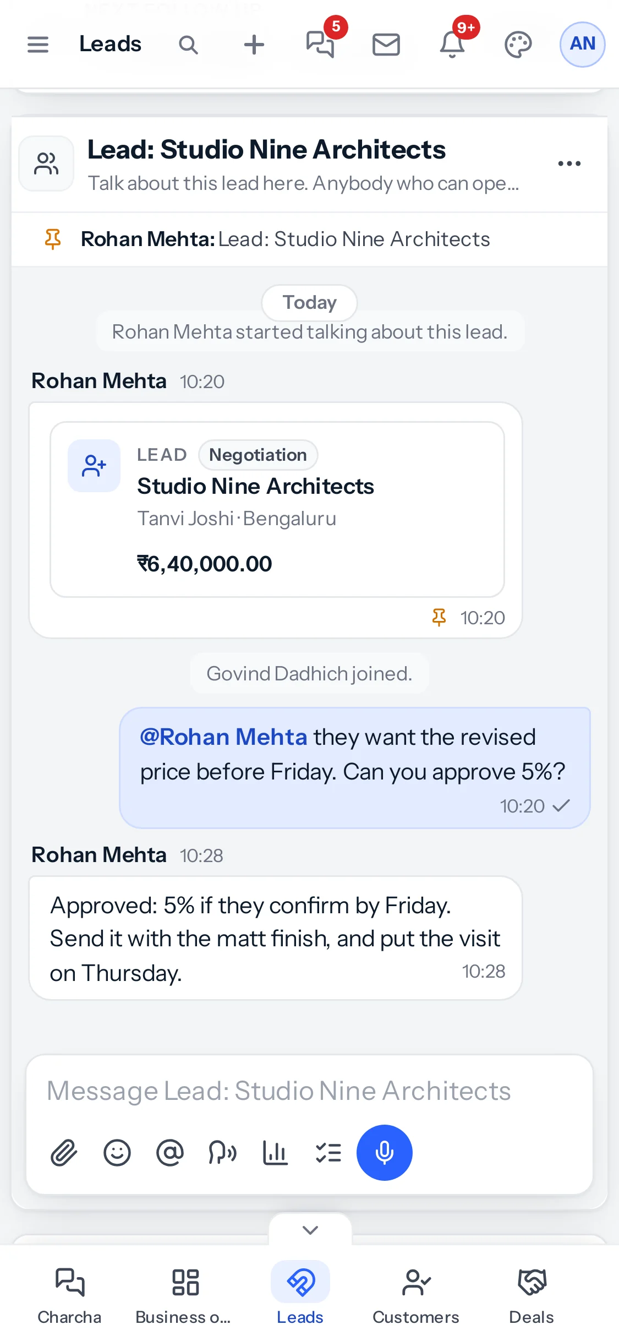Click the Negotiation stage badge
This screenshot has height=1341, width=619.
tap(258, 455)
